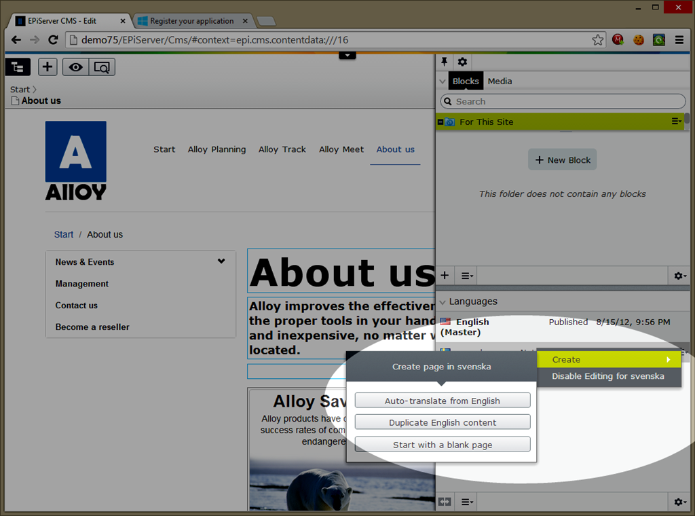This screenshot has width=695, height=516.
Task: Click Auto-translate from English button
Action: click(x=442, y=401)
